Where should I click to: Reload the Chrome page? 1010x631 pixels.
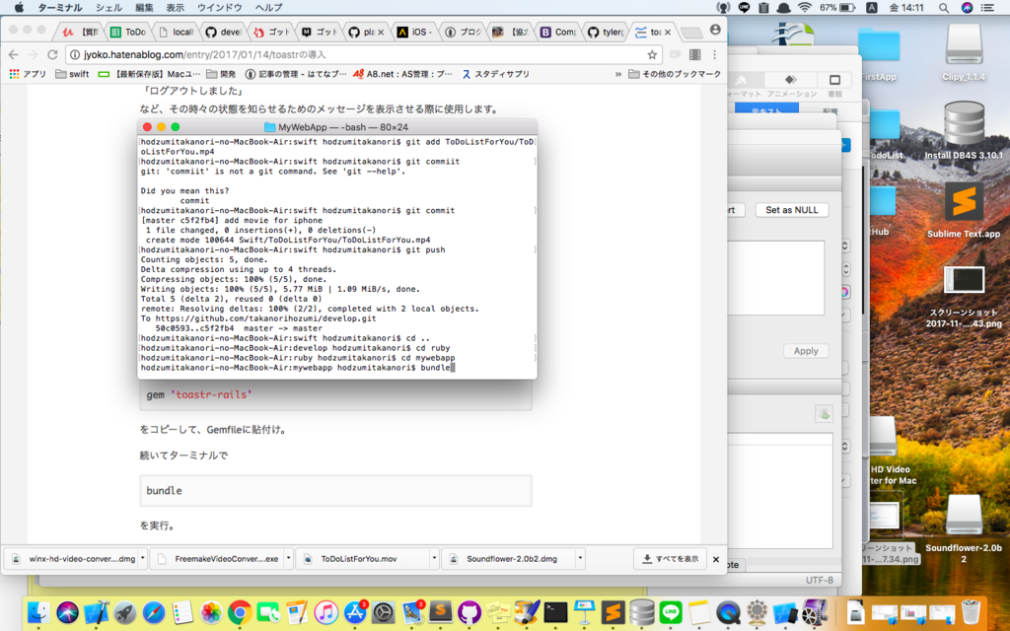53,55
